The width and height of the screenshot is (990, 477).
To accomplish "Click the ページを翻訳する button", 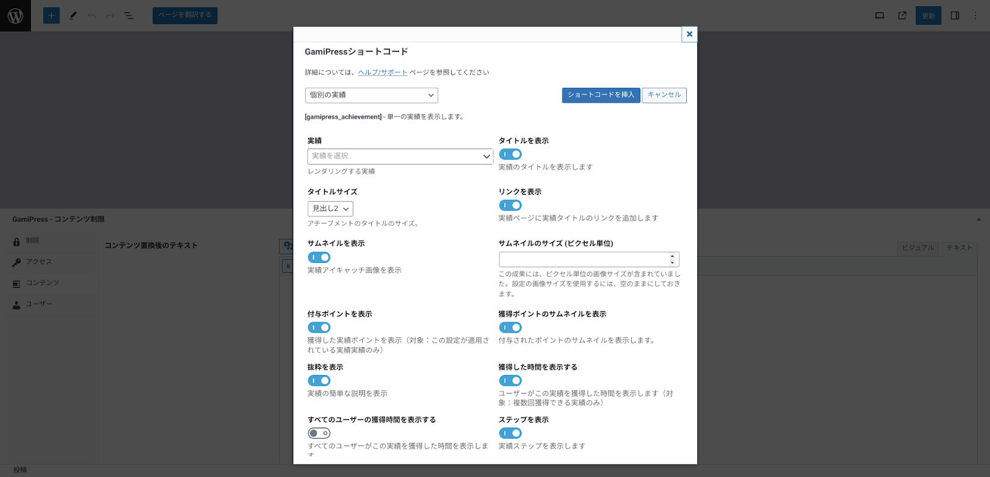I will (x=185, y=15).
